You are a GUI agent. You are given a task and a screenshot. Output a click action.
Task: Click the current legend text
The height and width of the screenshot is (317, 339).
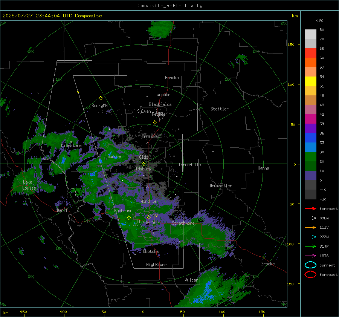(327, 265)
